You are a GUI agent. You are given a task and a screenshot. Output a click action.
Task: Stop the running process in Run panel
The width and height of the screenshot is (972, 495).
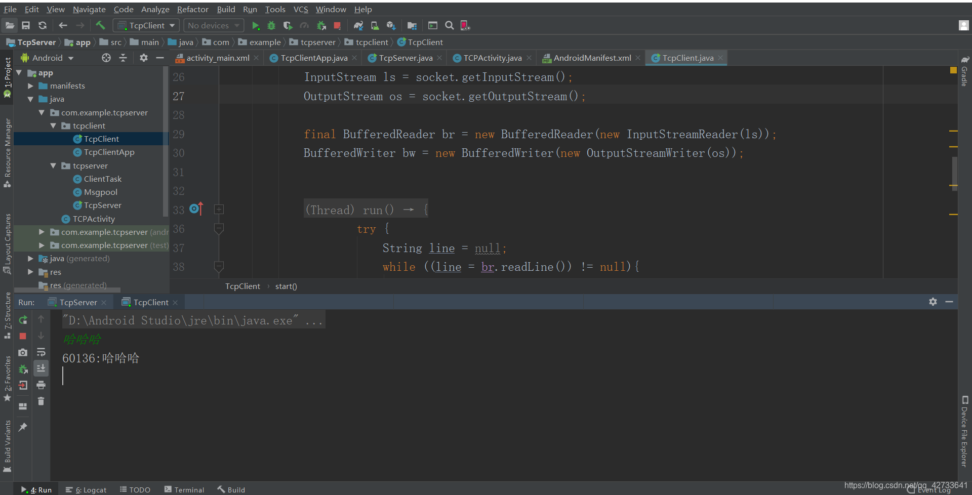(23, 336)
